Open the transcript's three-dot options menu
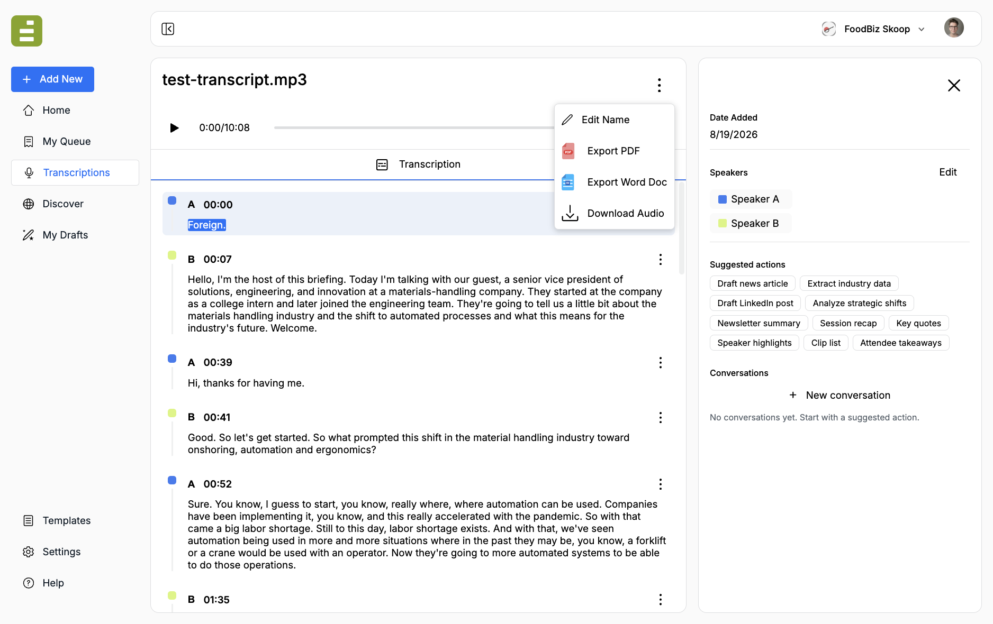The image size is (993, 624). pos(659,85)
